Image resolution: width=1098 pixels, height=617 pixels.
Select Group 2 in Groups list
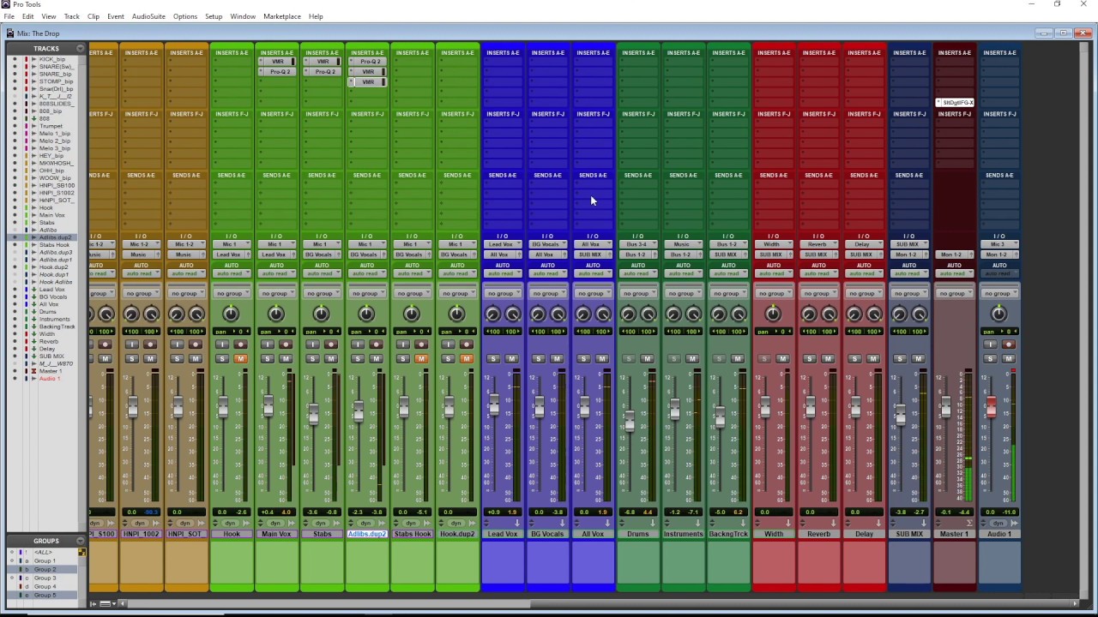click(x=45, y=570)
